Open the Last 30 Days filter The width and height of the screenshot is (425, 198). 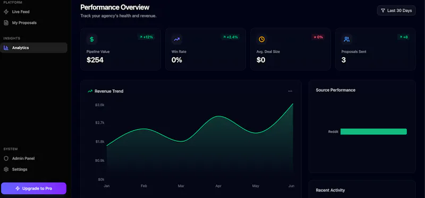pos(396,11)
